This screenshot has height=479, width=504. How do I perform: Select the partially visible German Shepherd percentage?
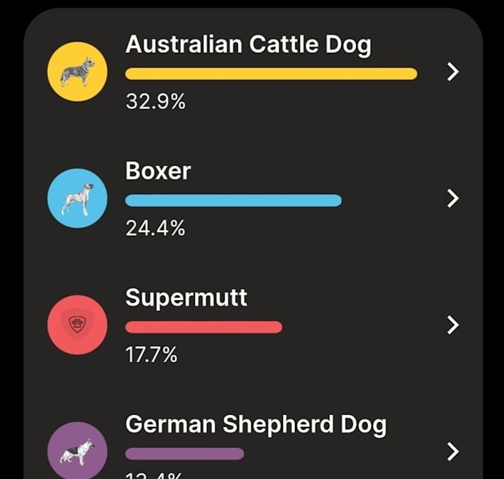(x=153, y=475)
